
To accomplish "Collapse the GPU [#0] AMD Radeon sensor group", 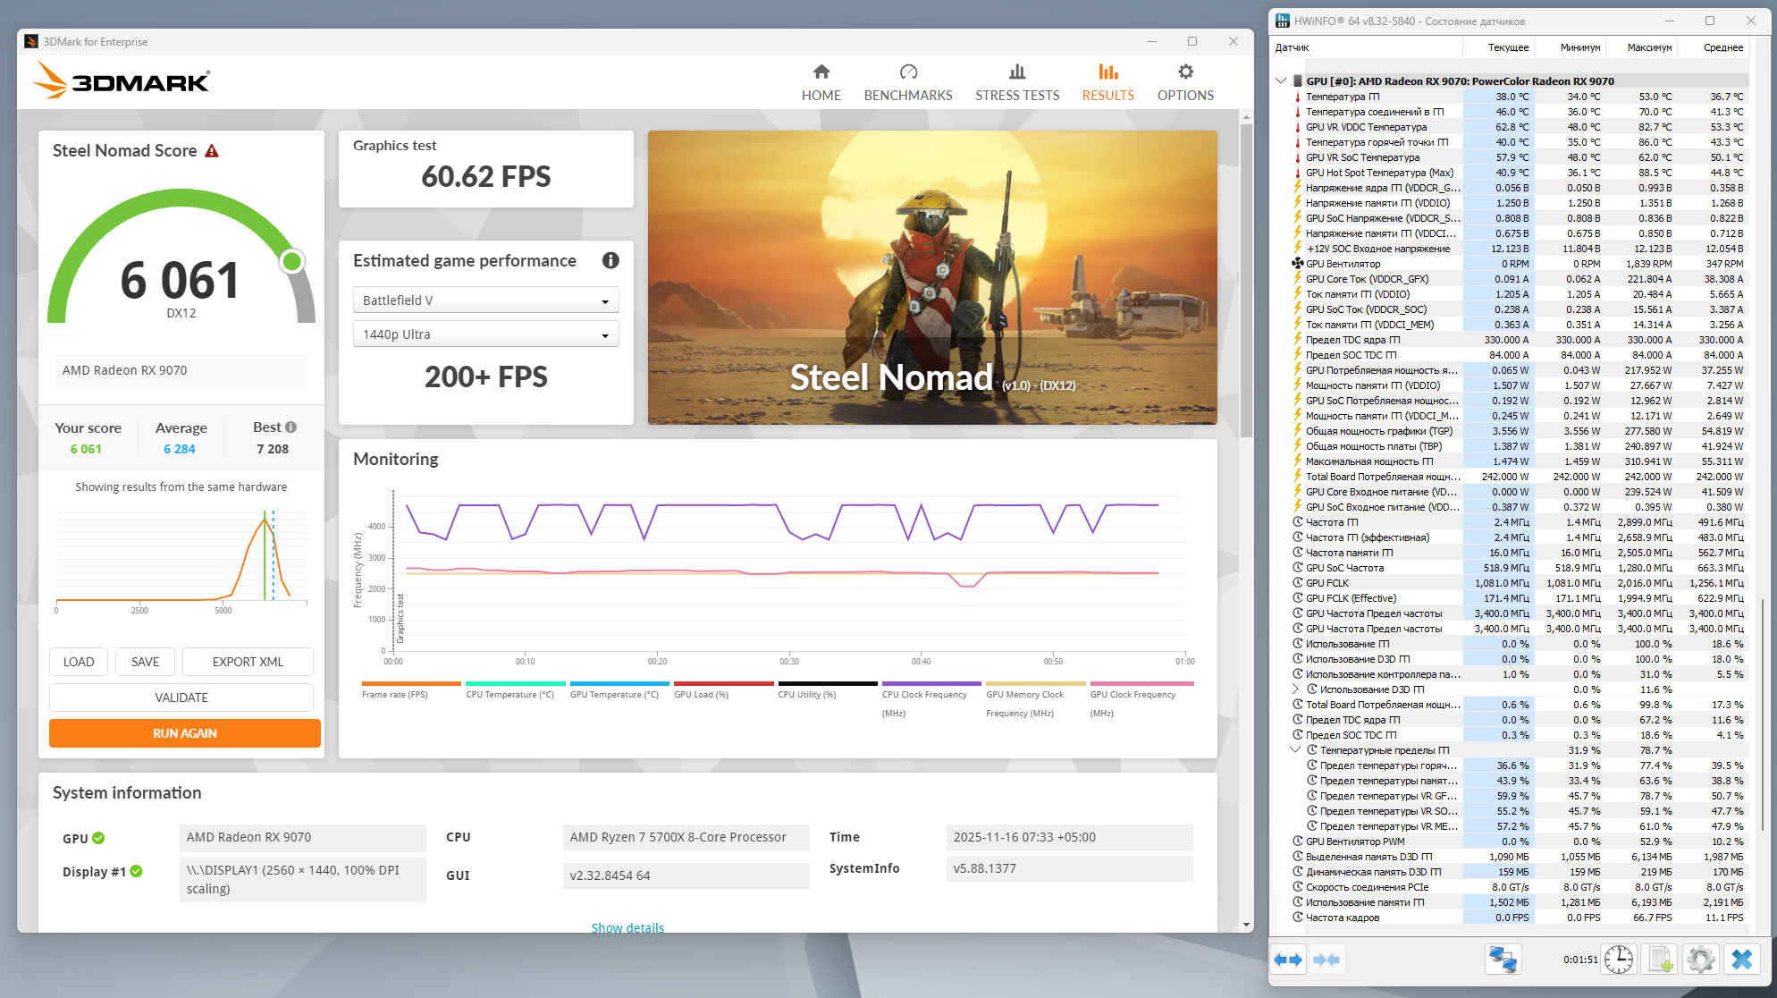I will 1281,80.
